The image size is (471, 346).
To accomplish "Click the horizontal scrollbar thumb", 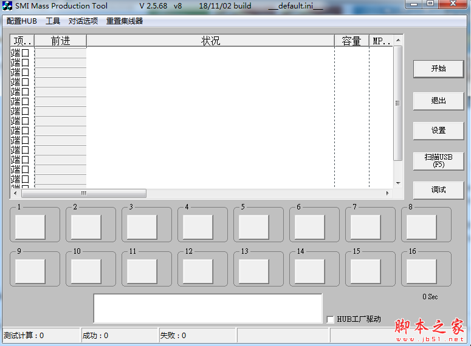I will (x=84, y=193).
